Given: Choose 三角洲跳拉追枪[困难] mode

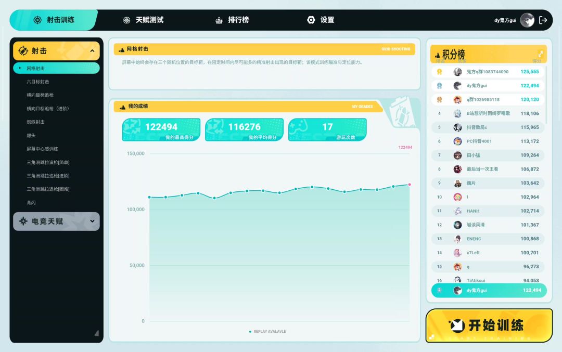Looking at the screenshot, I should point(48,189).
